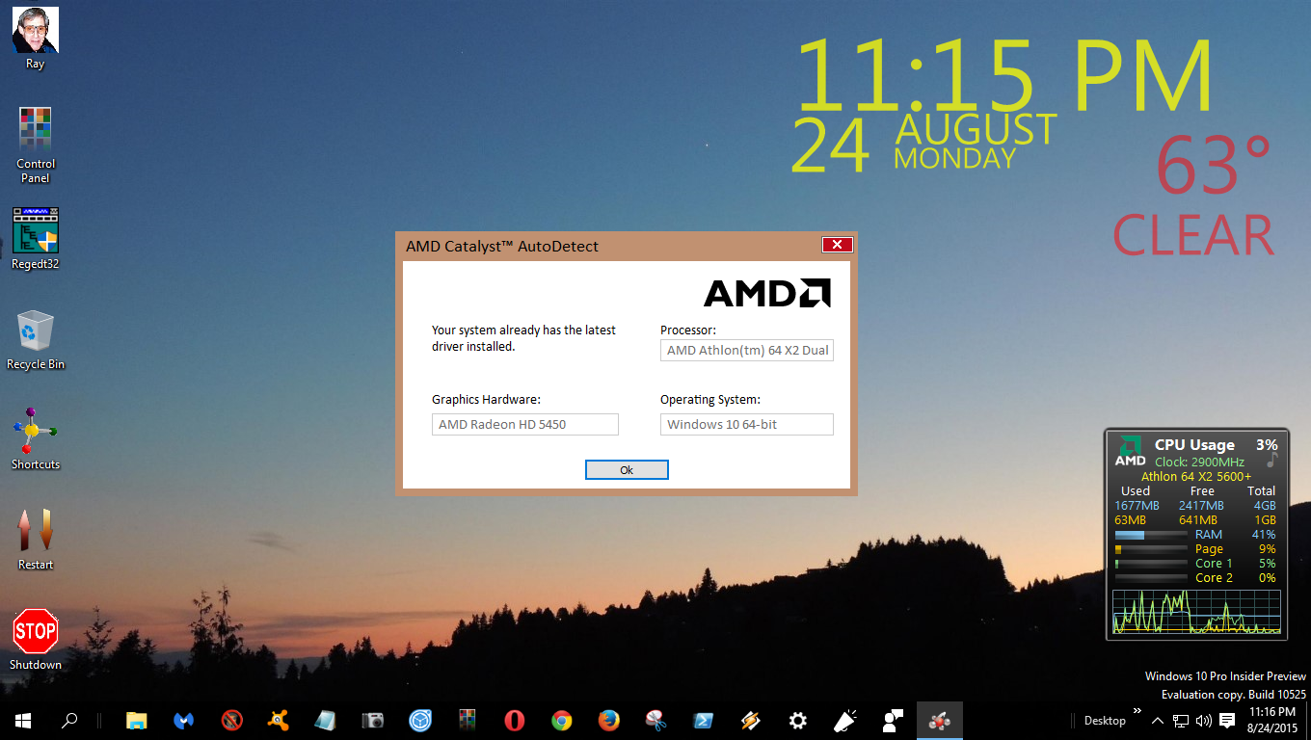Launch Opera browser from taskbar
Screen dimensions: 1311x740
click(x=515, y=720)
